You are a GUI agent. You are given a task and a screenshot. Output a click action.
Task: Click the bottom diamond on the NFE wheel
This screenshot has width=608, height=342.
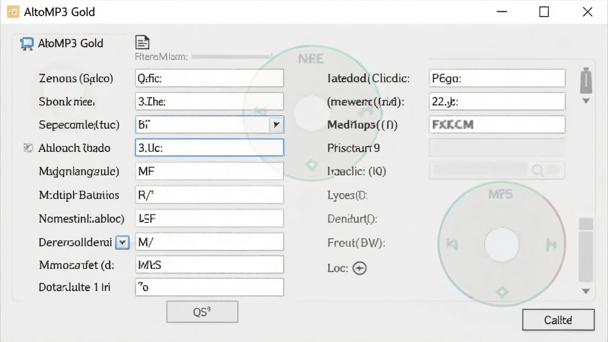click(x=311, y=165)
